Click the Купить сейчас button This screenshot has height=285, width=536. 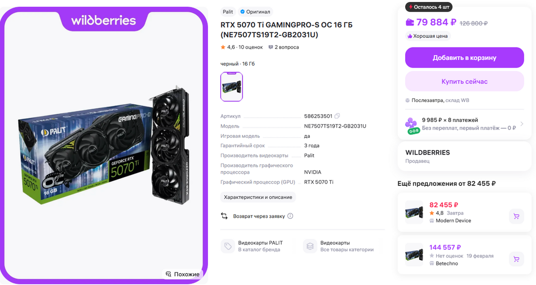point(465,81)
